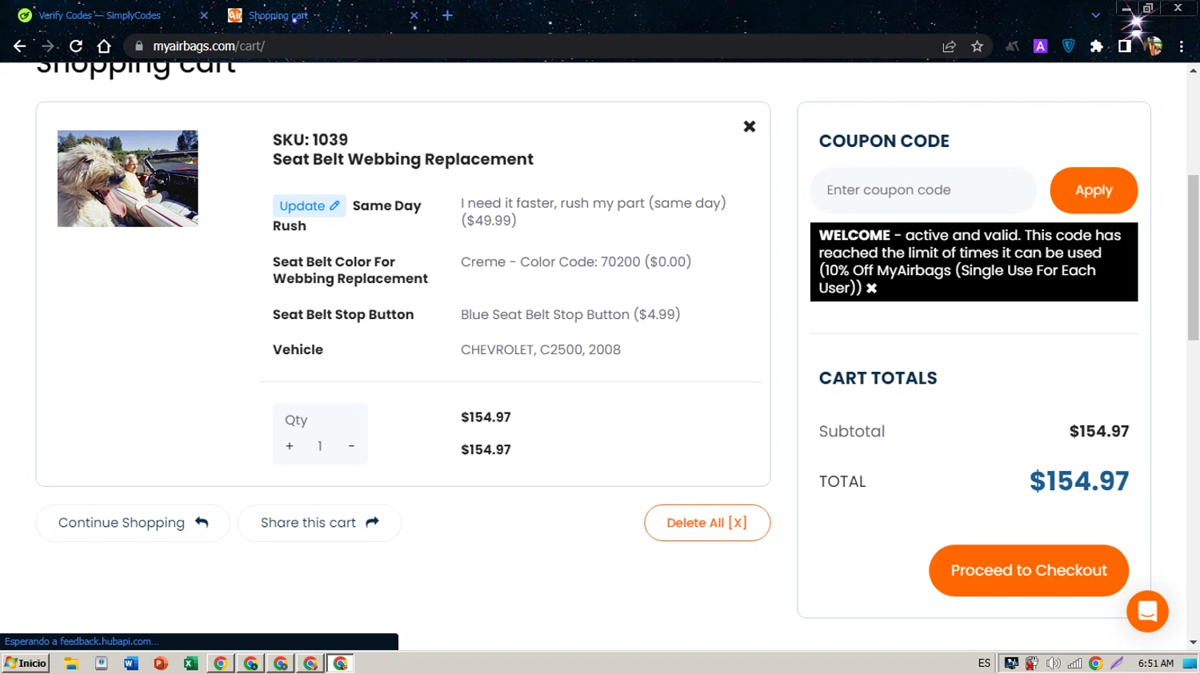Click the large blue $154.97 total

pyautogui.click(x=1079, y=481)
